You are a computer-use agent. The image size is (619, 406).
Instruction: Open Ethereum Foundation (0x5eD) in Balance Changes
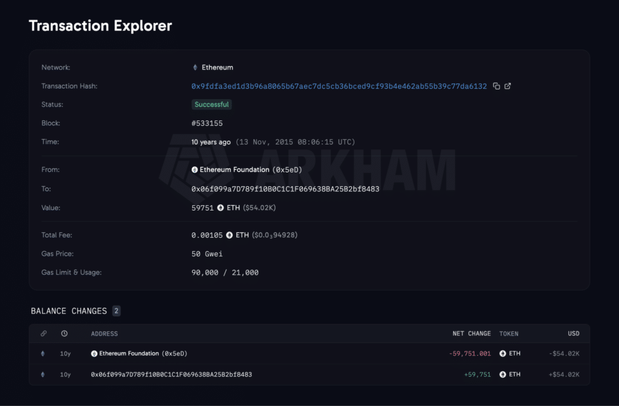tap(143, 353)
